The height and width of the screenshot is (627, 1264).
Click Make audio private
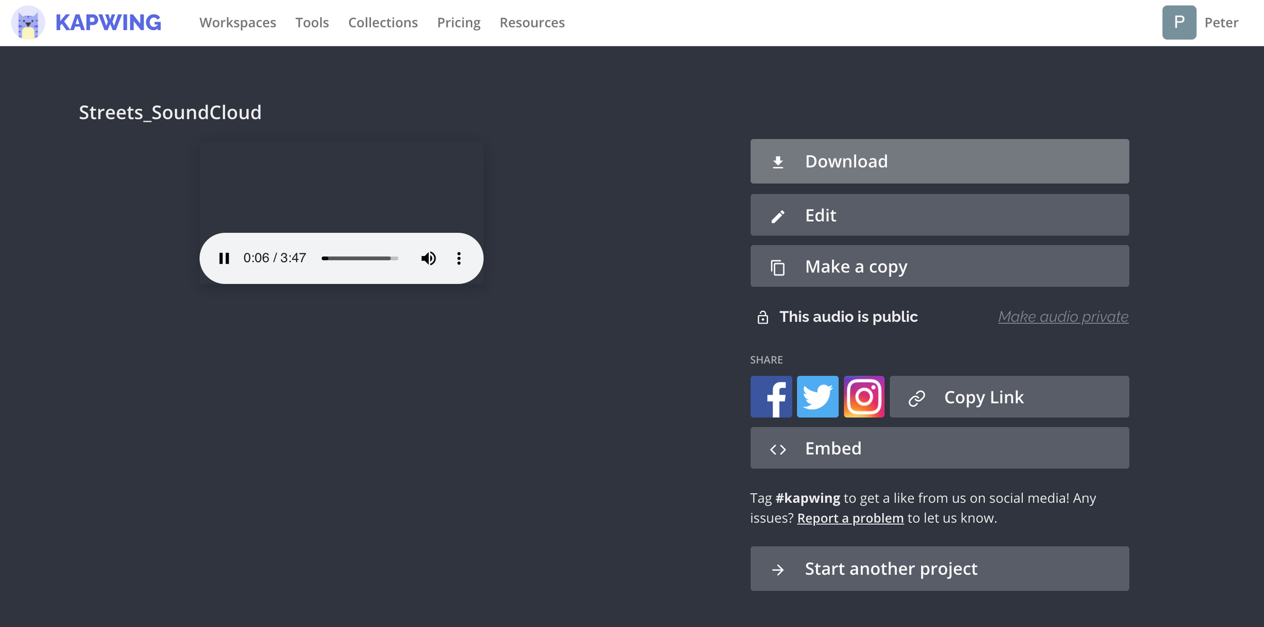point(1062,317)
